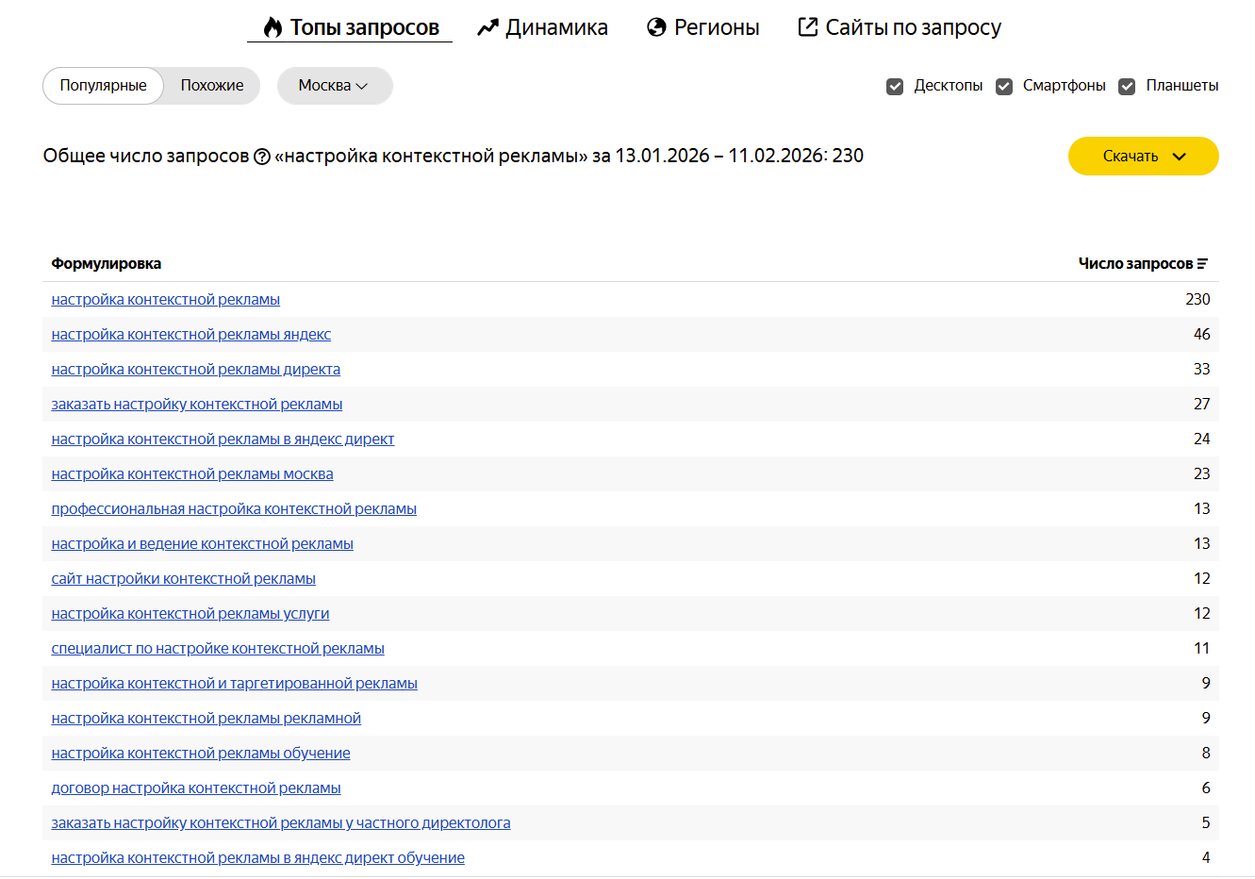Screen dimensions: 1255x879
Task: Toggle off the Планшеты checkbox
Action: point(1128,86)
